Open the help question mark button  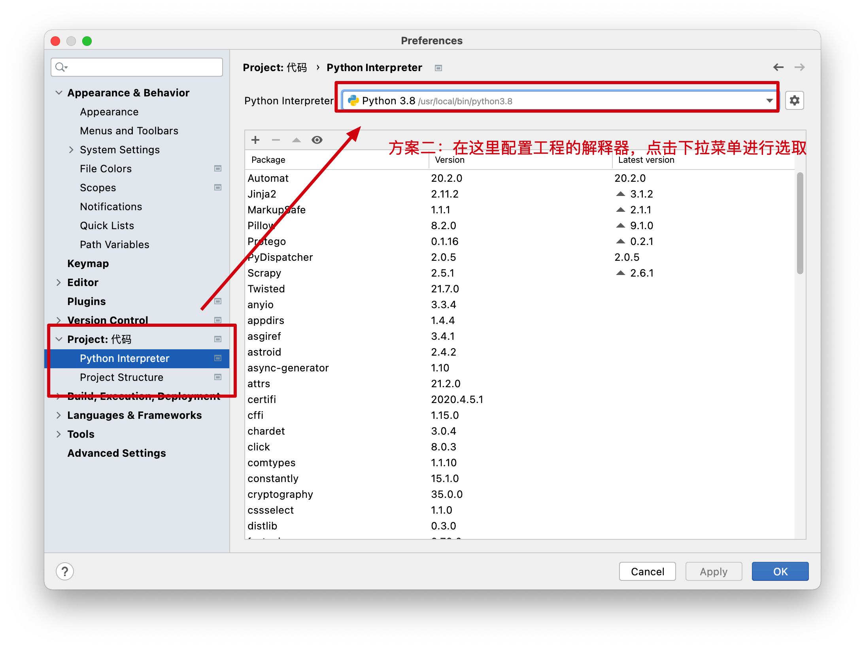pyautogui.click(x=65, y=571)
